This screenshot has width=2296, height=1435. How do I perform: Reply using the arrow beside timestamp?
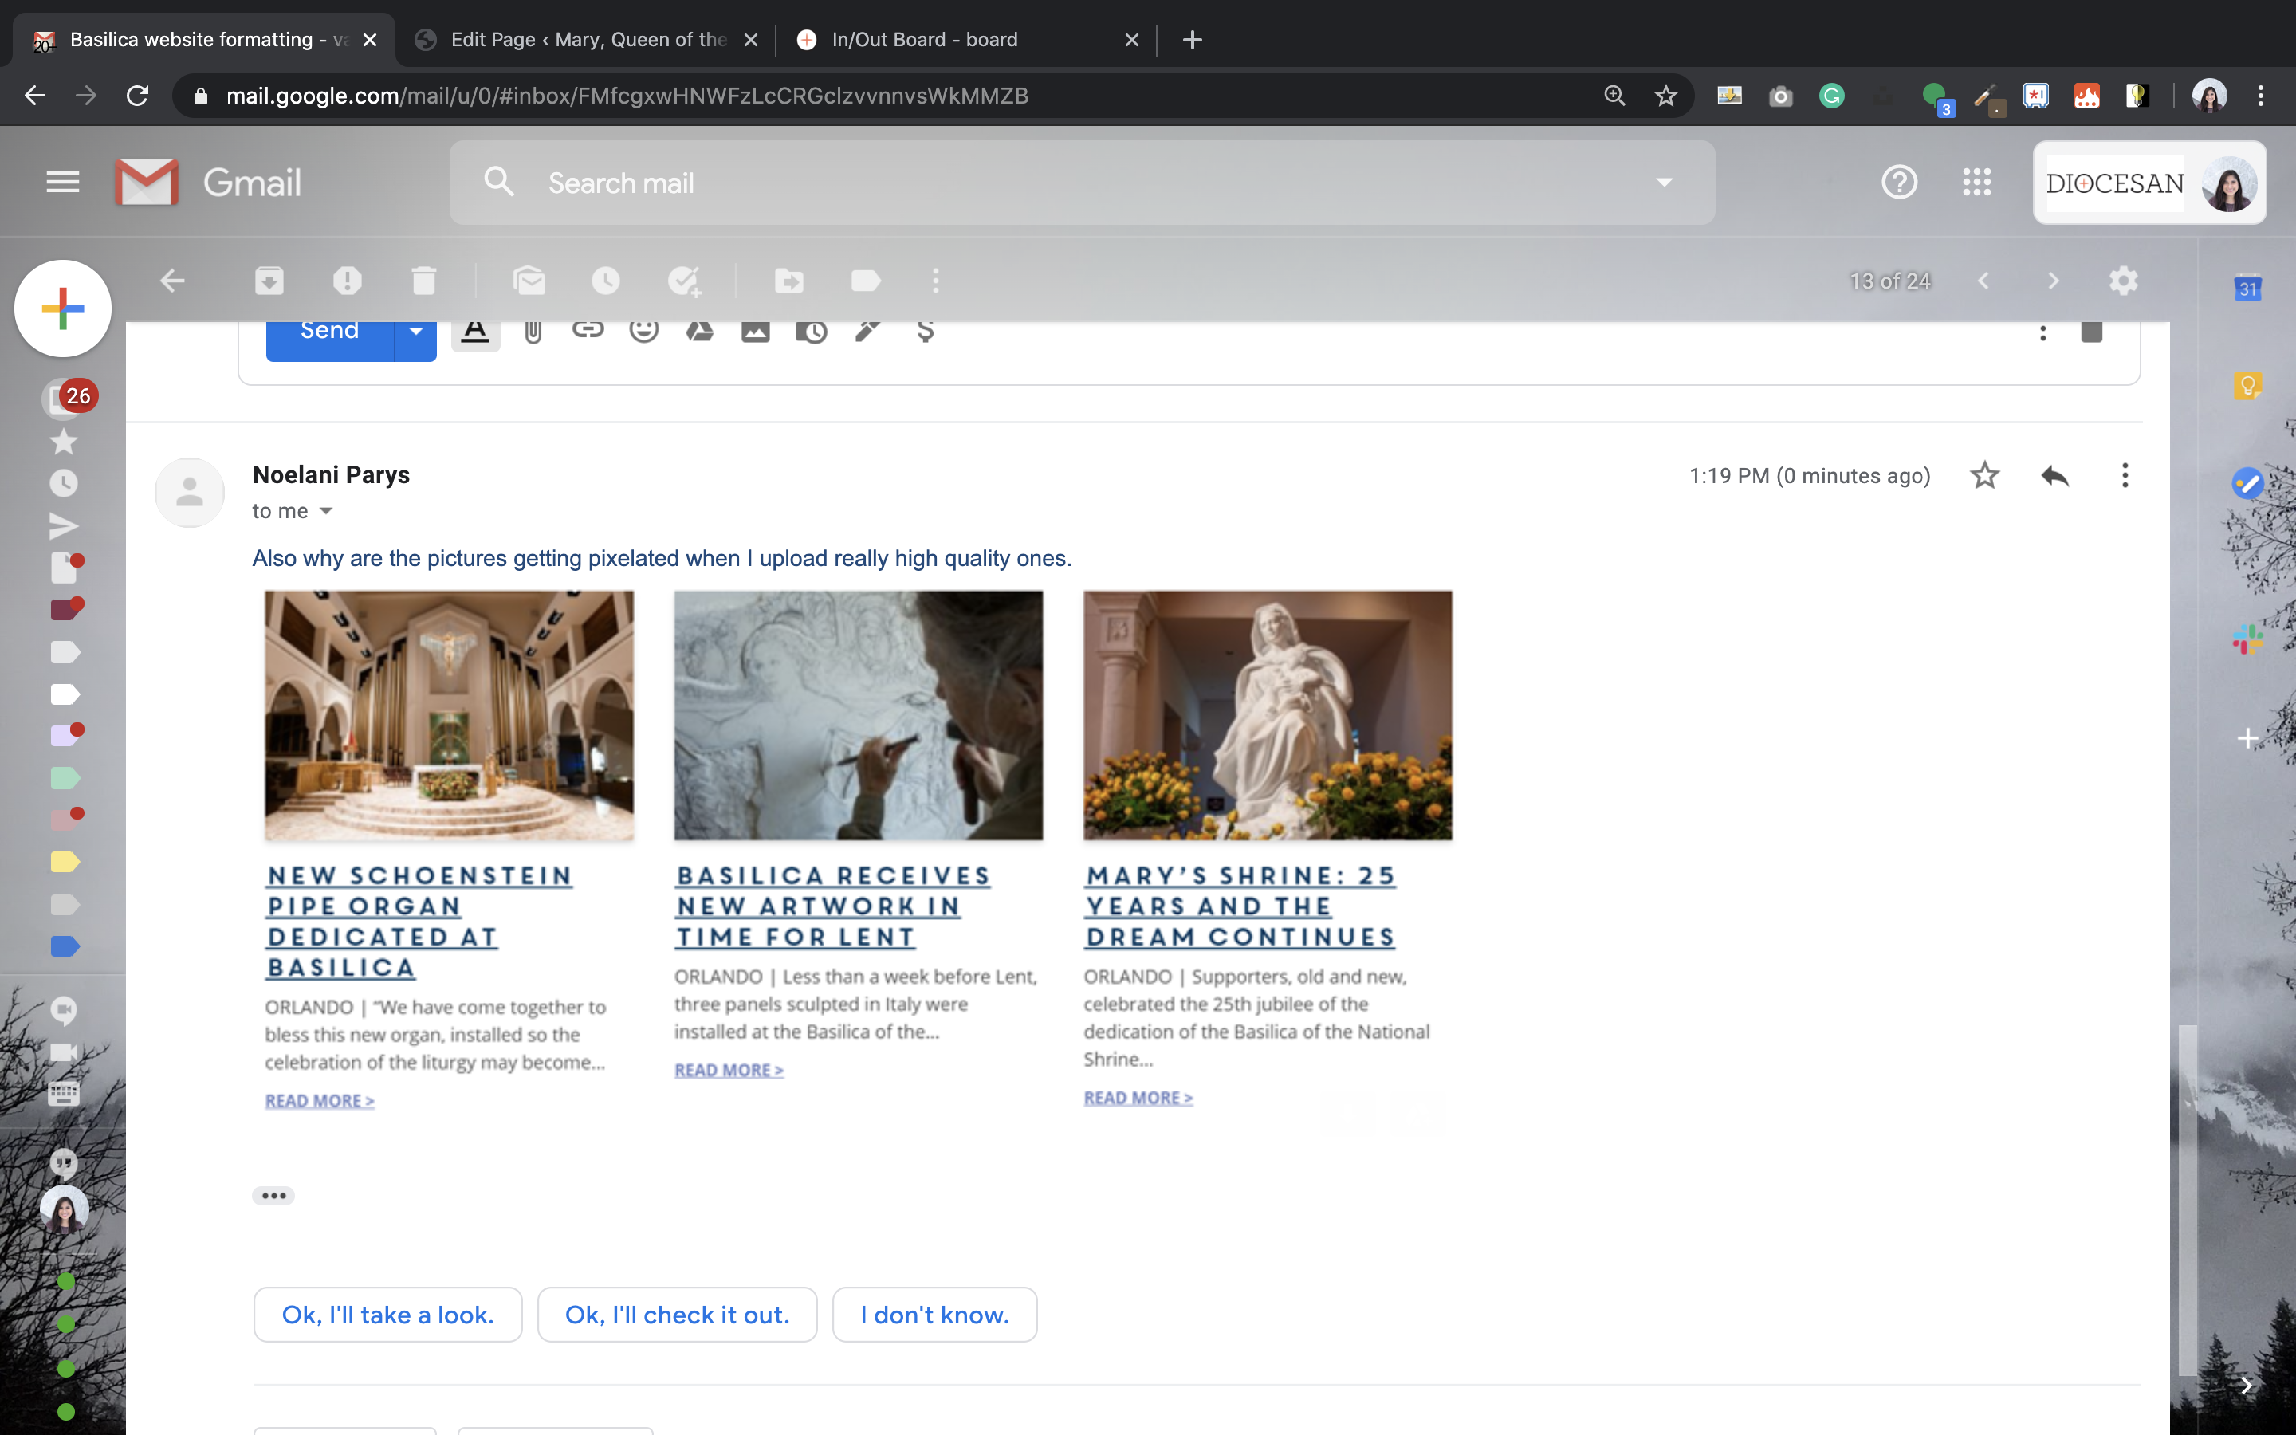click(2054, 475)
